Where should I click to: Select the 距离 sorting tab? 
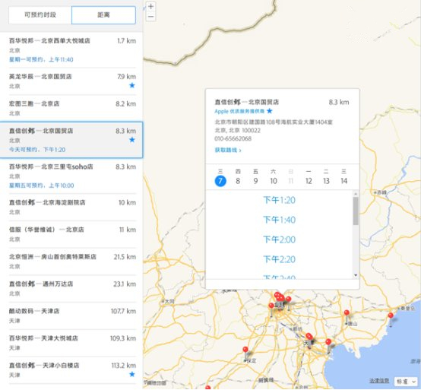point(103,15)
